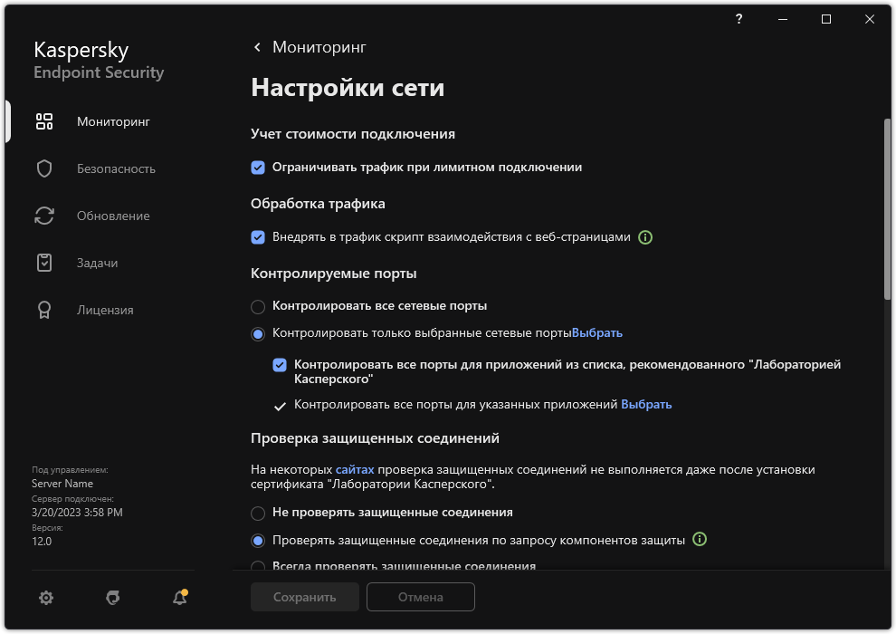
Task: Click the info icon near secure connections radio
Action: pos(698,538)
